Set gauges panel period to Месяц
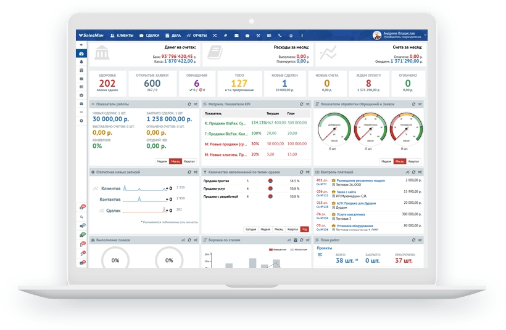The width and height of the screenshot is (506, 330). click(x=400, y=161)
